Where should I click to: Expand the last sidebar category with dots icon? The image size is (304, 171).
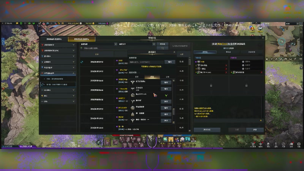pyautogui.click(x=58, y=101)
